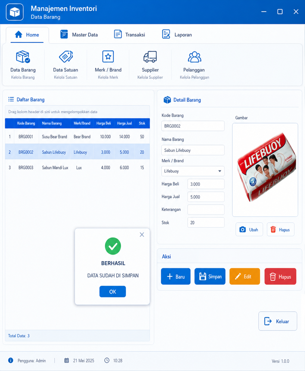Click the Nama Barang input field
305x371 pixels.
pos(193,150)
